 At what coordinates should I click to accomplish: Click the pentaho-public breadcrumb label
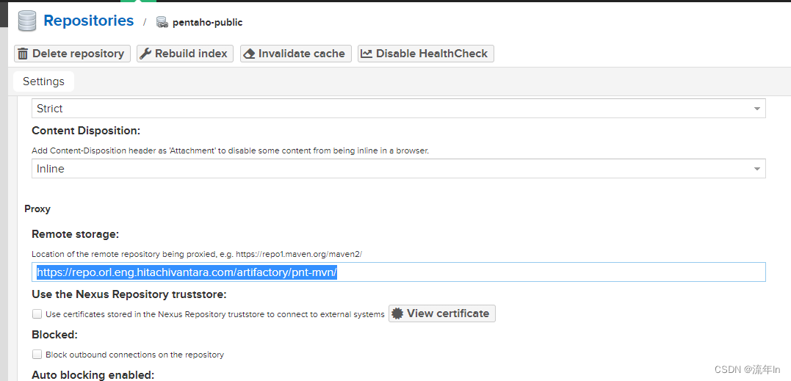click(x=207, y=23)
